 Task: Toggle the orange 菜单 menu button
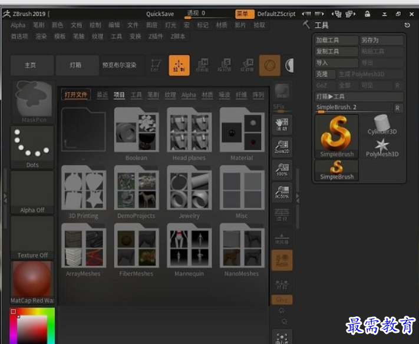tap(245, 14)
